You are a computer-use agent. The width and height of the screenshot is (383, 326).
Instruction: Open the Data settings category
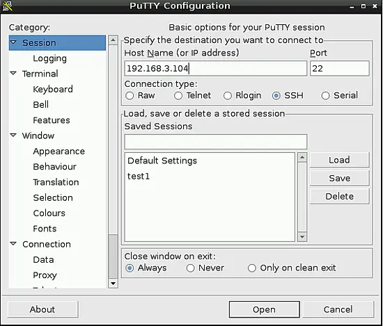(43, 260)
